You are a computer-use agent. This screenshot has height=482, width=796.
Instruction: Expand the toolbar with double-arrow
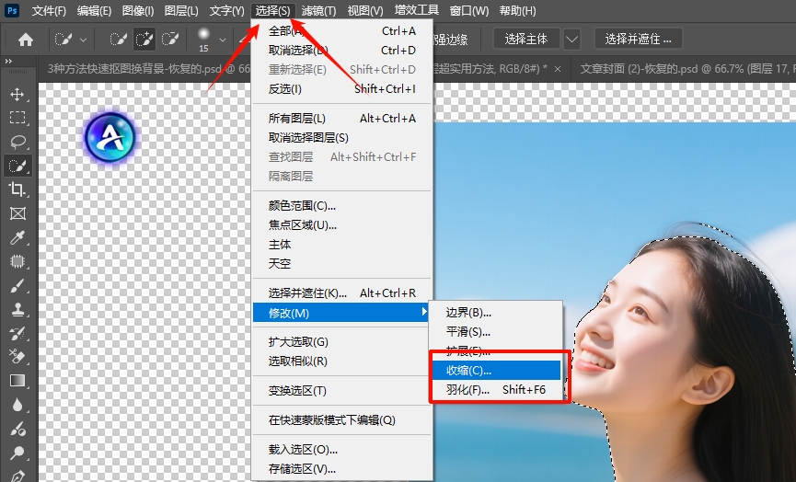[8, 61]
